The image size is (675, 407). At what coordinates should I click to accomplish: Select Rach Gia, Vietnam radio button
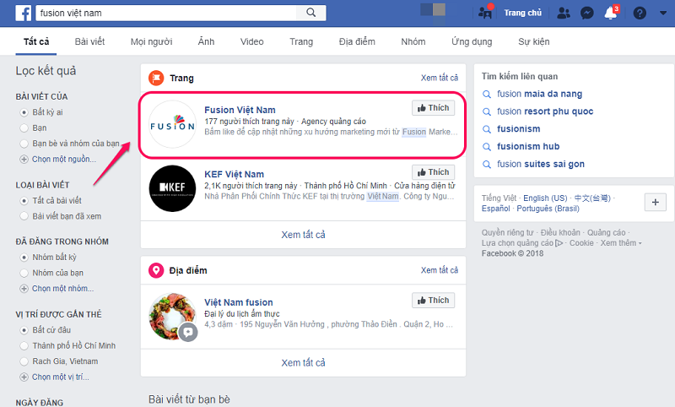coord(24,361)
